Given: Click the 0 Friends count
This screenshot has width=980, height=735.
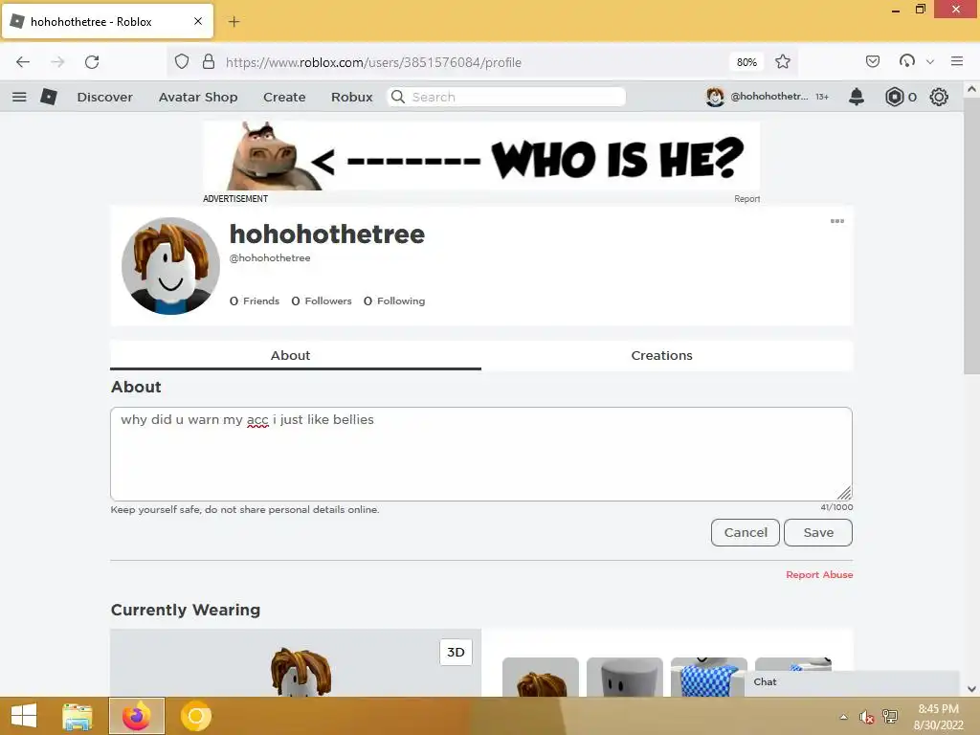Looking at the screenshot, I should click(255, 301).
